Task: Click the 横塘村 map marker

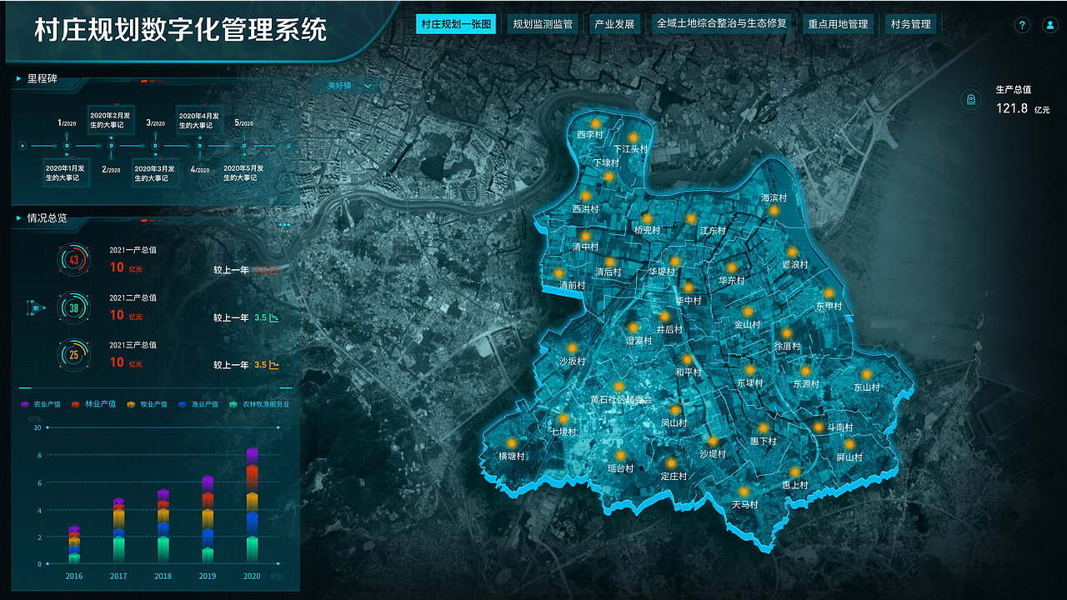Action: (511, 443)
